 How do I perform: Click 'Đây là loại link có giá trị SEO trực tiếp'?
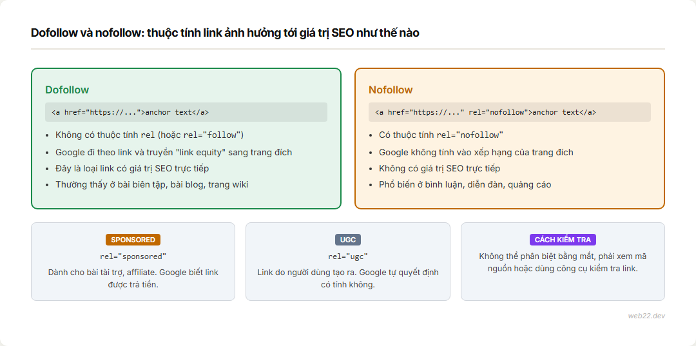click(132, 169)
